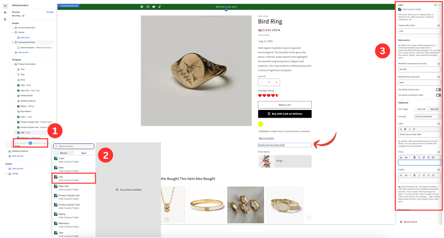
Task: Click the YouTube icon in announcement bar
Action: pyautogui.click(x=154, y=6)
